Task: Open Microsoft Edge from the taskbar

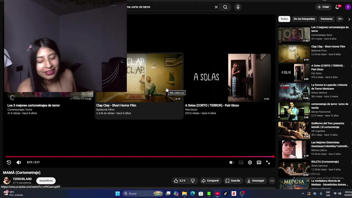Action: [x=193, y=194]
